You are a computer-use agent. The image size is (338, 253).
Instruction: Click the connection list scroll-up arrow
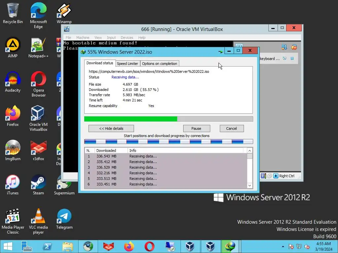pos(250,151)
